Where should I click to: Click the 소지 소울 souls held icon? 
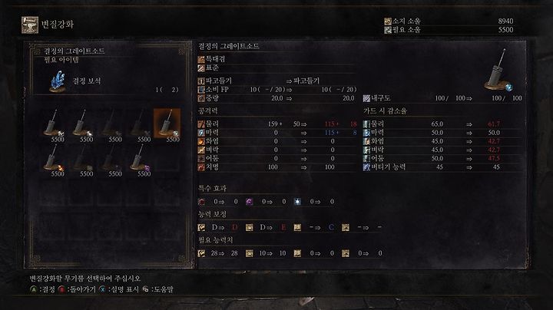coord(388,21)
